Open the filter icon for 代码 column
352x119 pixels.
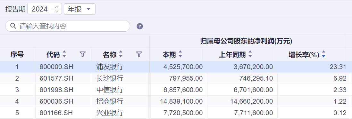(x=83, y=54)
